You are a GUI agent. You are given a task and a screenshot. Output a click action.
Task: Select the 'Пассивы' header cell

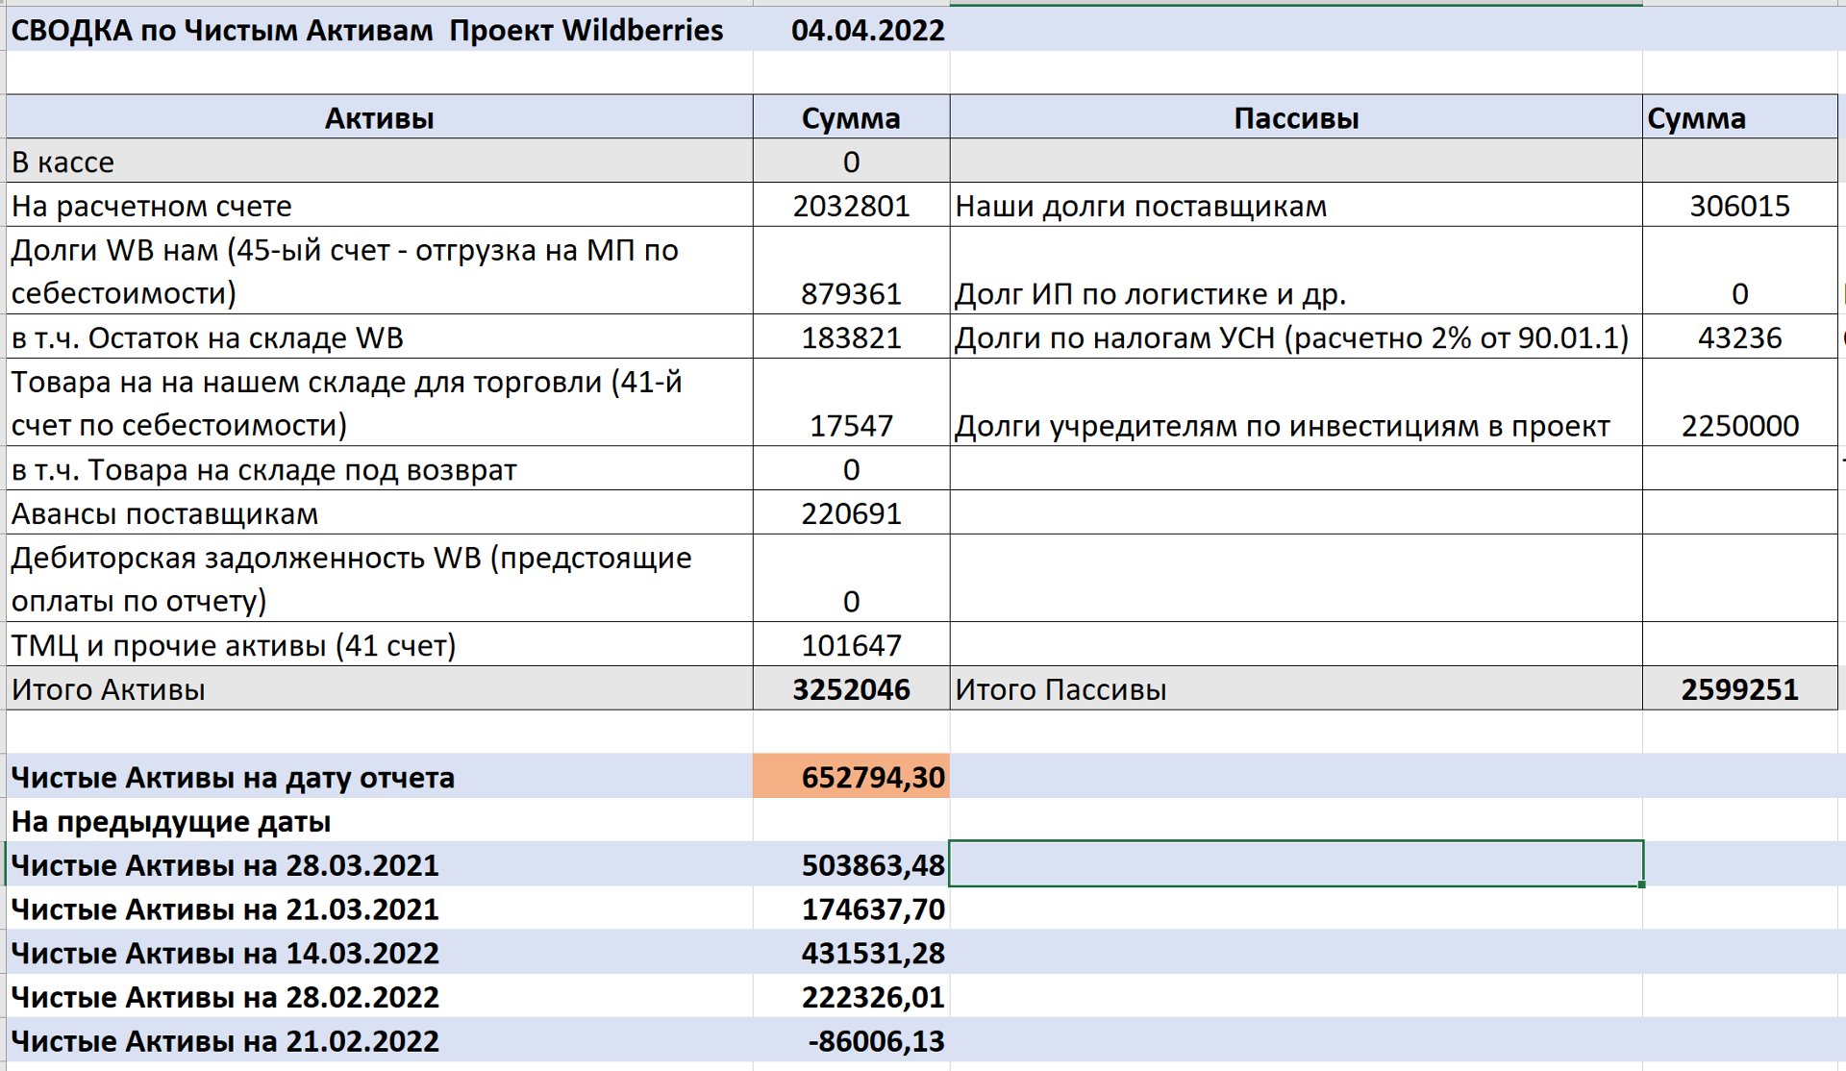1296,117
